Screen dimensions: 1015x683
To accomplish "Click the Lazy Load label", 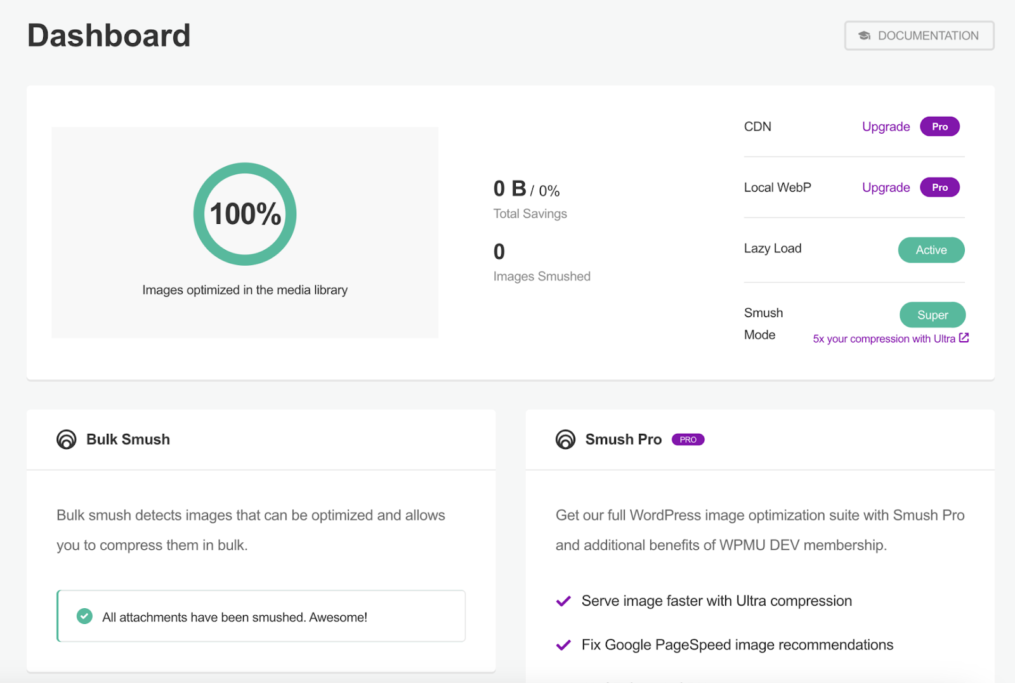I will click(x=773, y=249).
